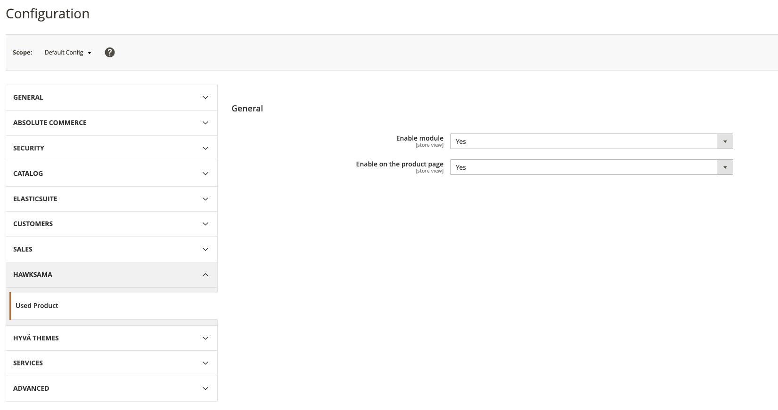
Task: Expand the Advanced section
Action: (x=111, y=388)
